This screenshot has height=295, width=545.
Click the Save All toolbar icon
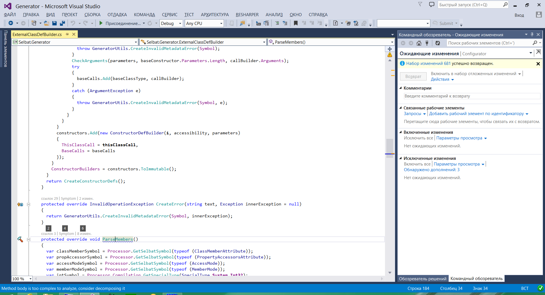click(62, 23)
